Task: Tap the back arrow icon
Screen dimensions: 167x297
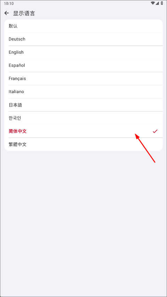Action: 7,13
